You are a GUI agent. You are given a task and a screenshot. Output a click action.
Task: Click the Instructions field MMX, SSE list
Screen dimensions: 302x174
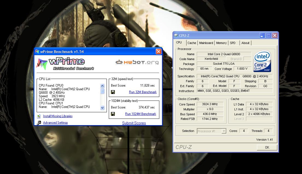234,91
